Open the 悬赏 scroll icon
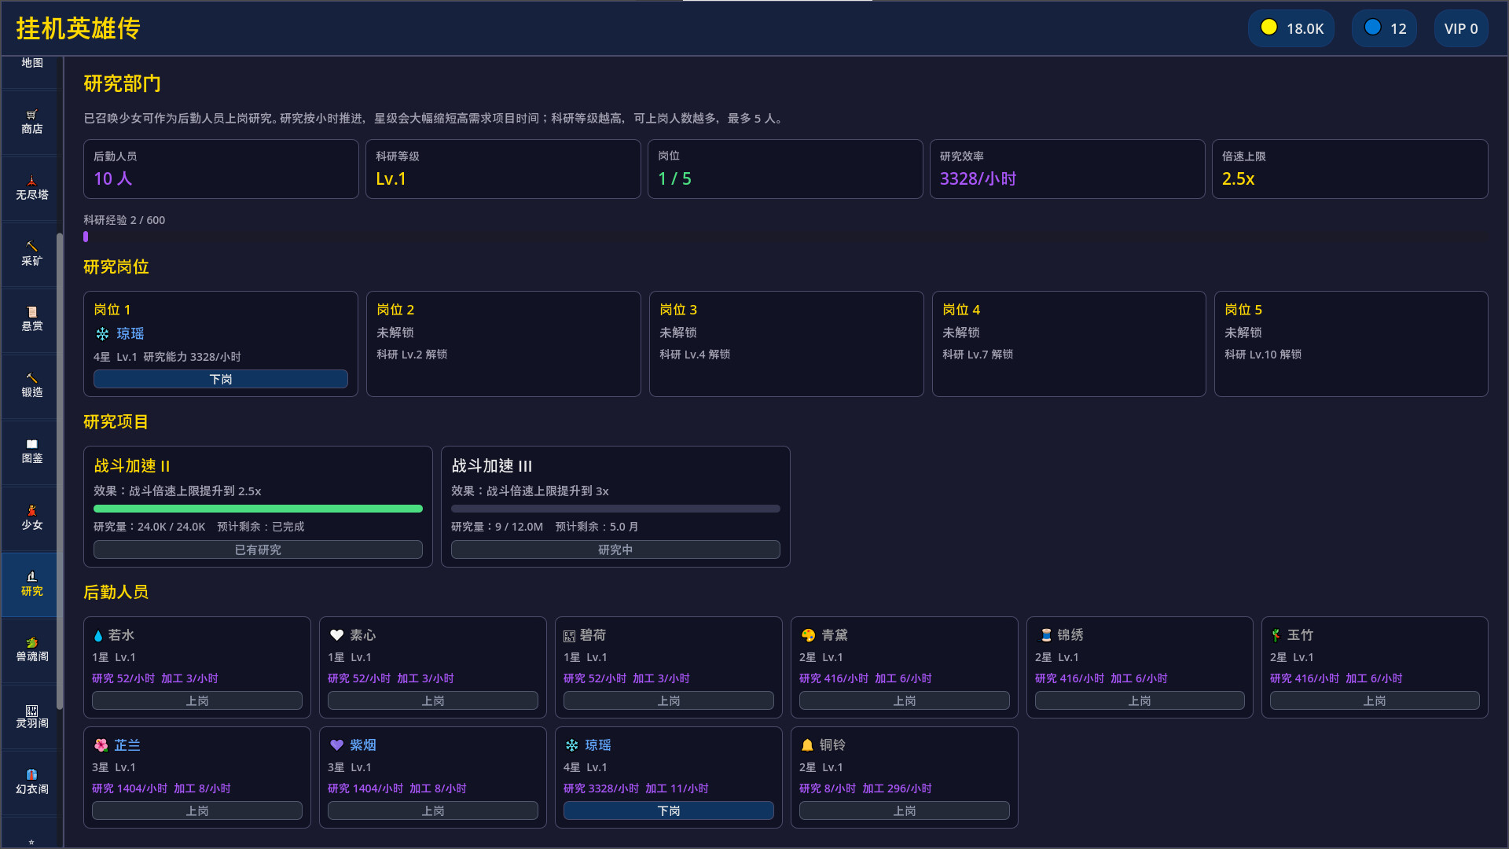Image resolution: width=1509 pixels, height=849 pixels. [x=31, y=312]
